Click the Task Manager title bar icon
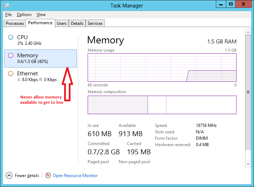254x187 pixels. pyautogui.click(x=6, y=5)
